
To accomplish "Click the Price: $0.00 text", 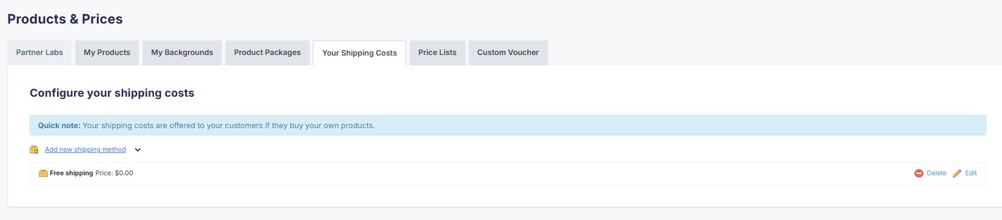I will pos(114,173).
